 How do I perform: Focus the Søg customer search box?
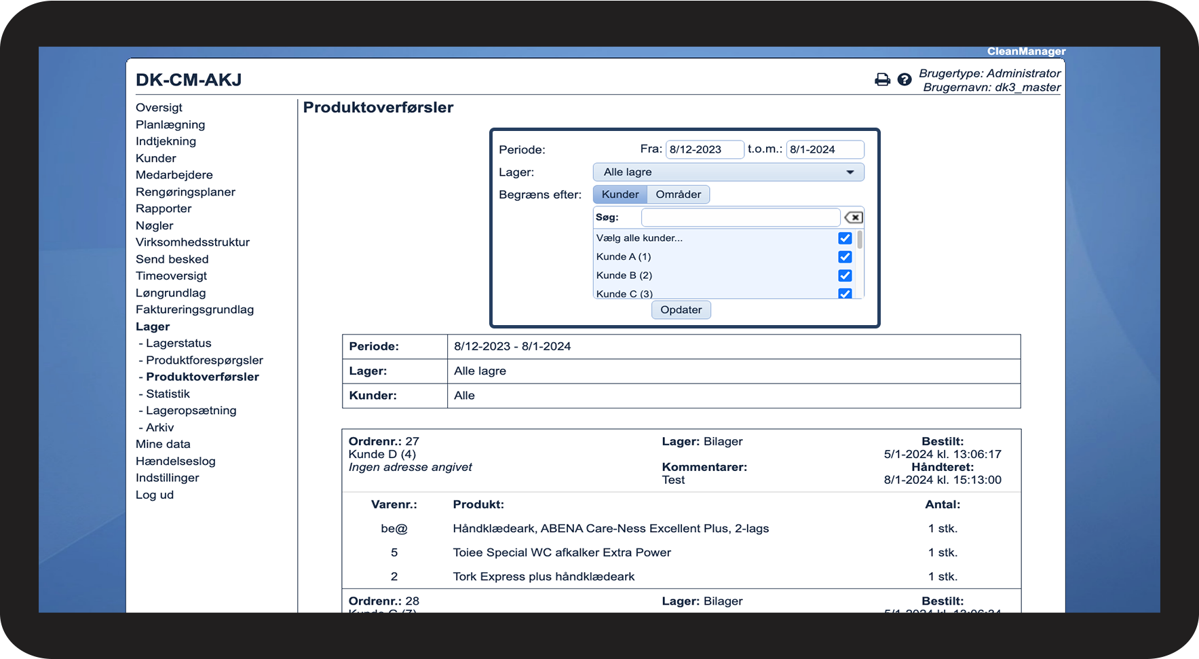740,218
